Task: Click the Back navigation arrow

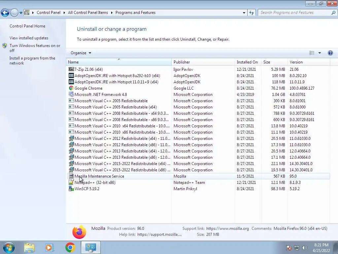Action: pyautogui.click(x=5, y=13)
